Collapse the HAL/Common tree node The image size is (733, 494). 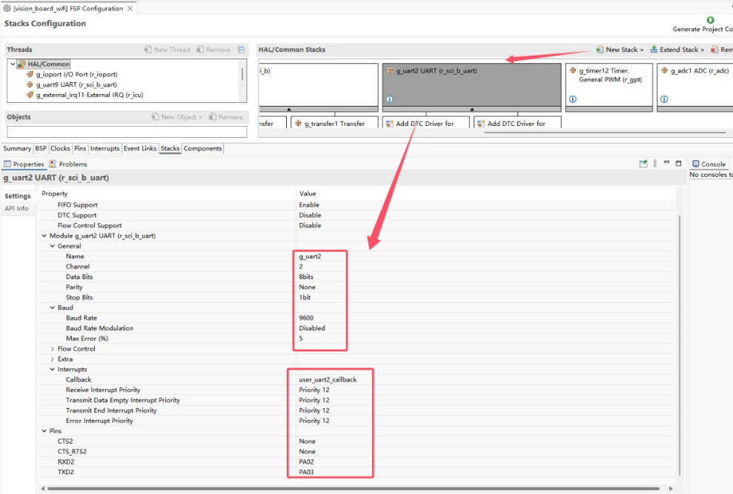(13, 64)
